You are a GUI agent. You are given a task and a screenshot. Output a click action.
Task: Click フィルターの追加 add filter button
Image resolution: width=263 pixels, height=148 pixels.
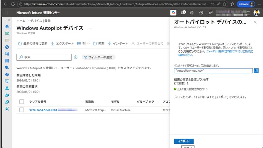pos(99,57)
